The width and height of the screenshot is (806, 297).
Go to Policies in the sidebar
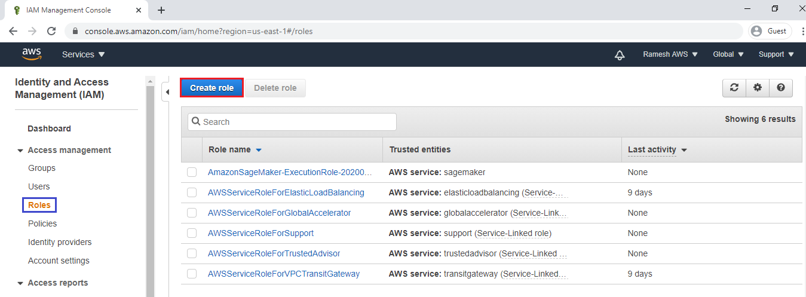[42, 223]
